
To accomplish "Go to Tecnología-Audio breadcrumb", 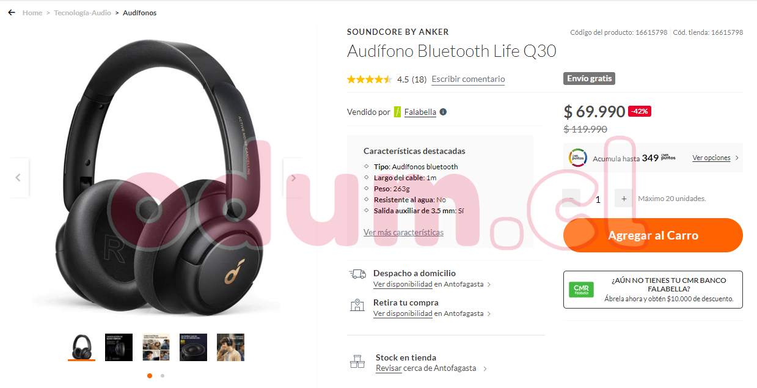I will tap(82, 13).
